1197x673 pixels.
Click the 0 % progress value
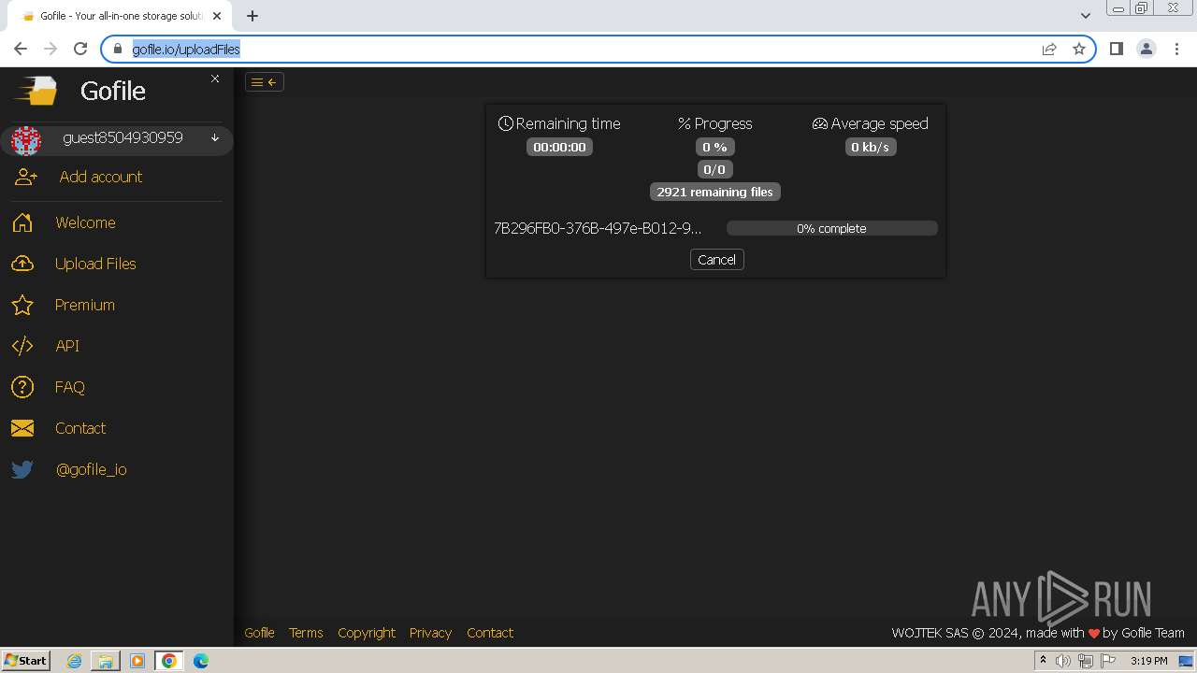tap(715, 147)
